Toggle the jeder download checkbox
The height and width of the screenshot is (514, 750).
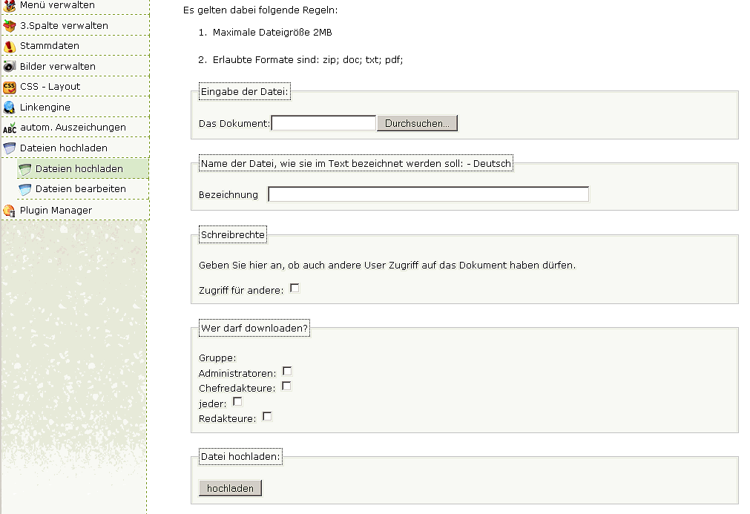coord(237,401)
